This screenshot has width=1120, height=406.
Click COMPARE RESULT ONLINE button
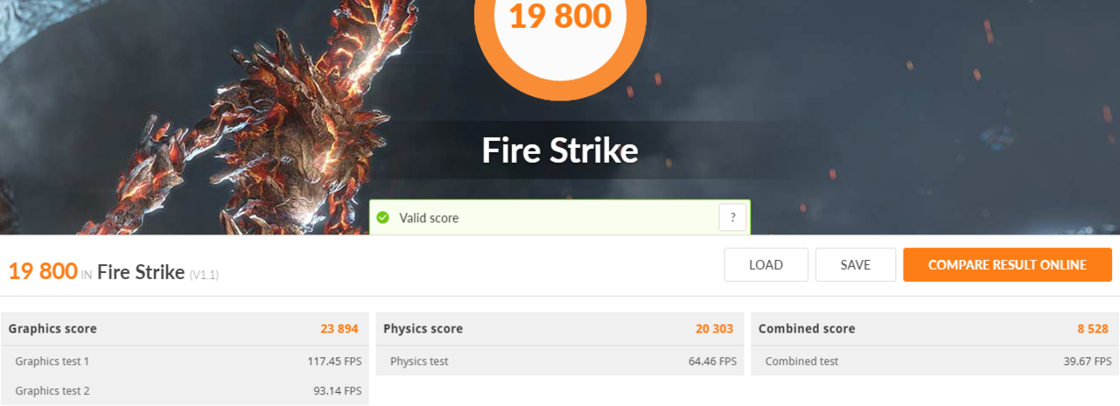pyautogui.click(x=1007, y=265)
